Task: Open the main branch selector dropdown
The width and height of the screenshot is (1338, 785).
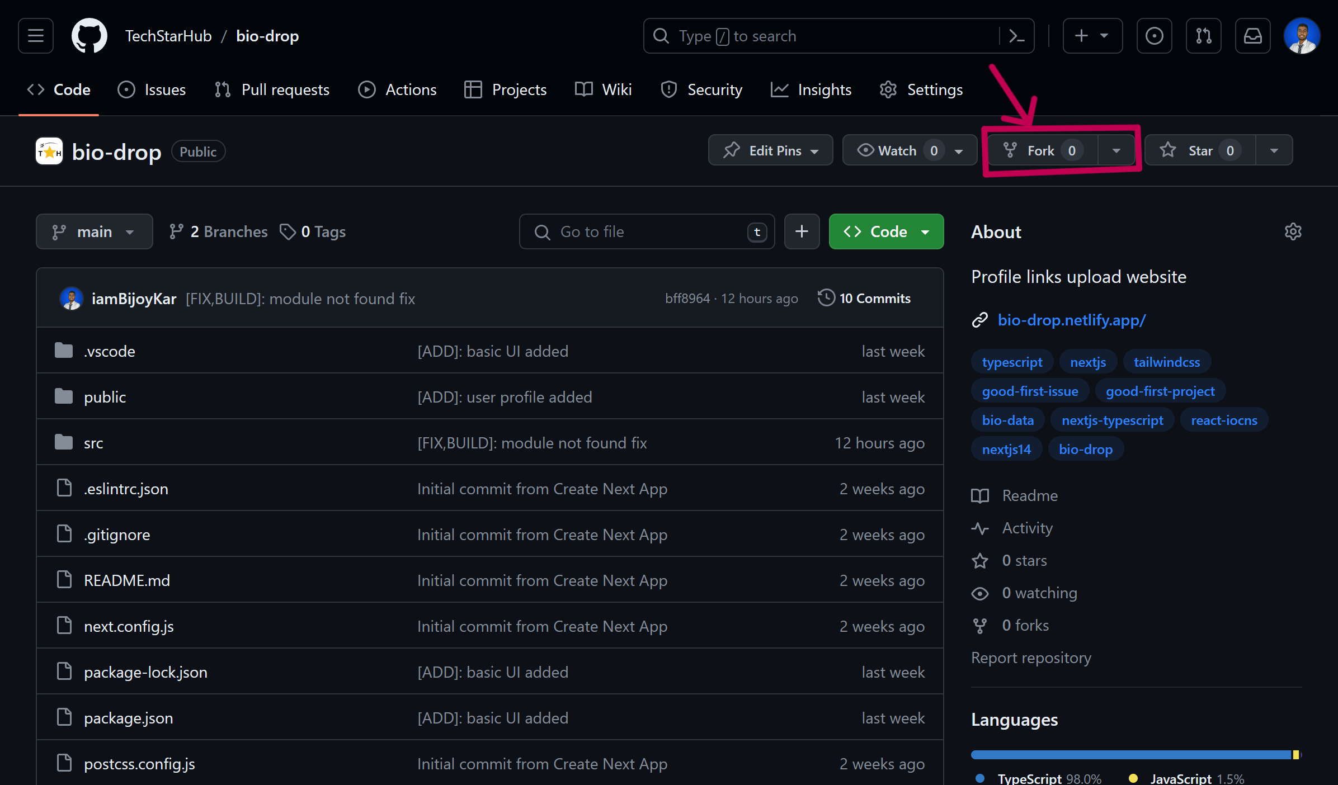Action: click(95, 231)
